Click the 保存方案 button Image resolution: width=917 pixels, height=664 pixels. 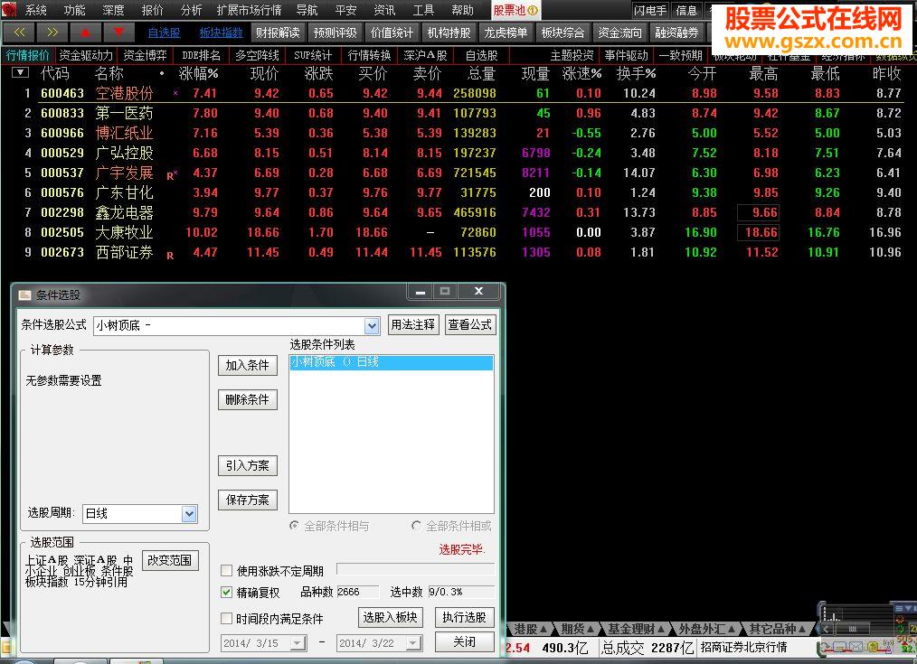click(x=248, y=500)
